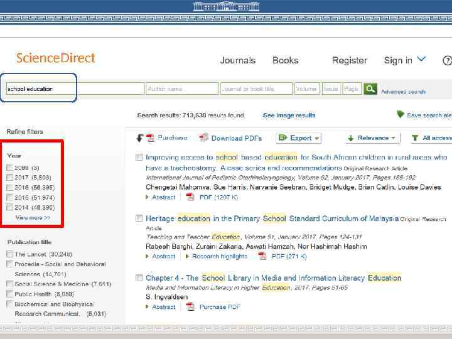Click the Download PDFs icon
The height and width of the screenshot is (339, 452).
tap(204, 137)
